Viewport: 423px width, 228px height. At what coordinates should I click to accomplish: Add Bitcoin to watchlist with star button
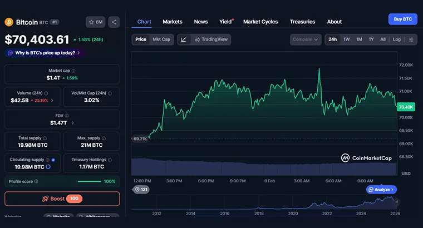click(96, 22)
